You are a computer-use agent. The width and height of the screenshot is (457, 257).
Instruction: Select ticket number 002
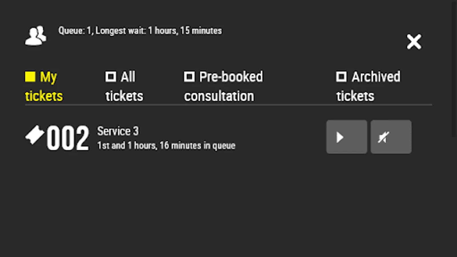coord(68,138)
